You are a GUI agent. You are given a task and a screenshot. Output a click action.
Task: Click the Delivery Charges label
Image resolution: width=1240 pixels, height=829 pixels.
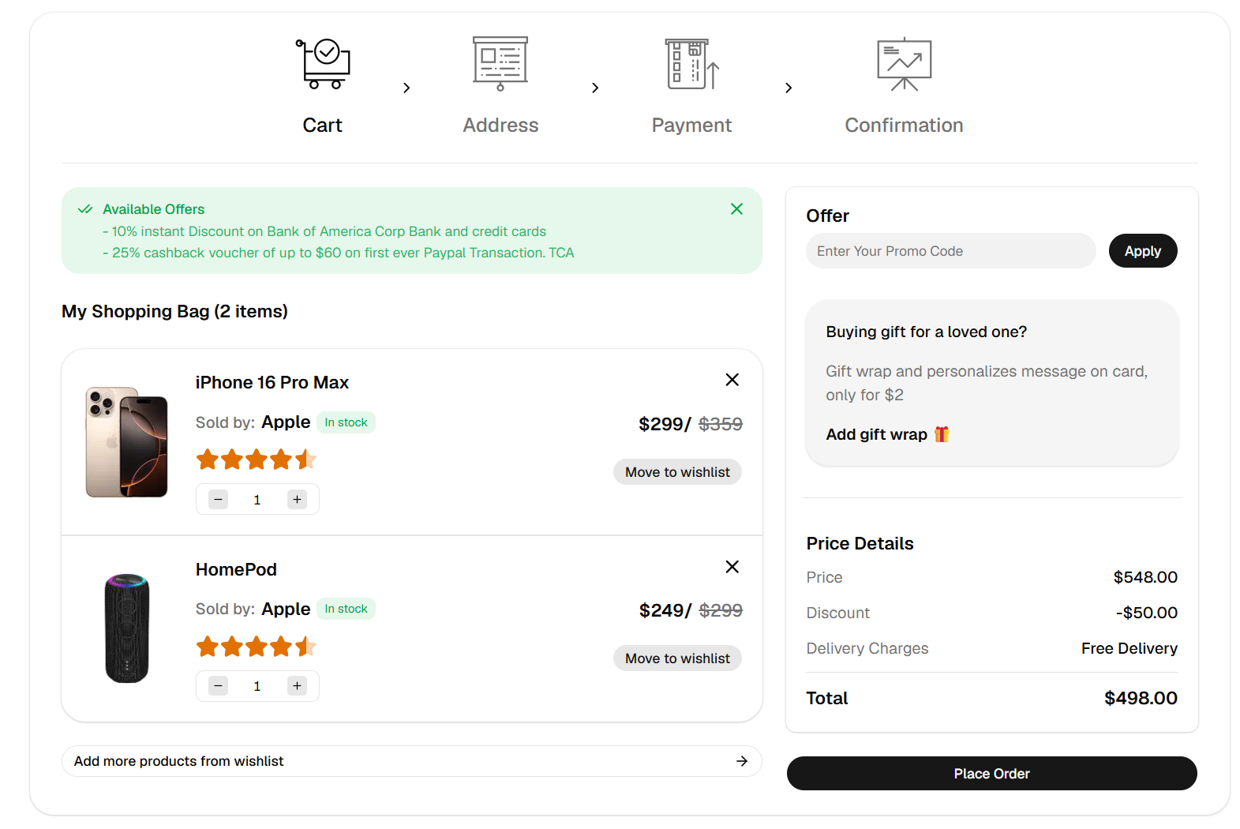867,648
